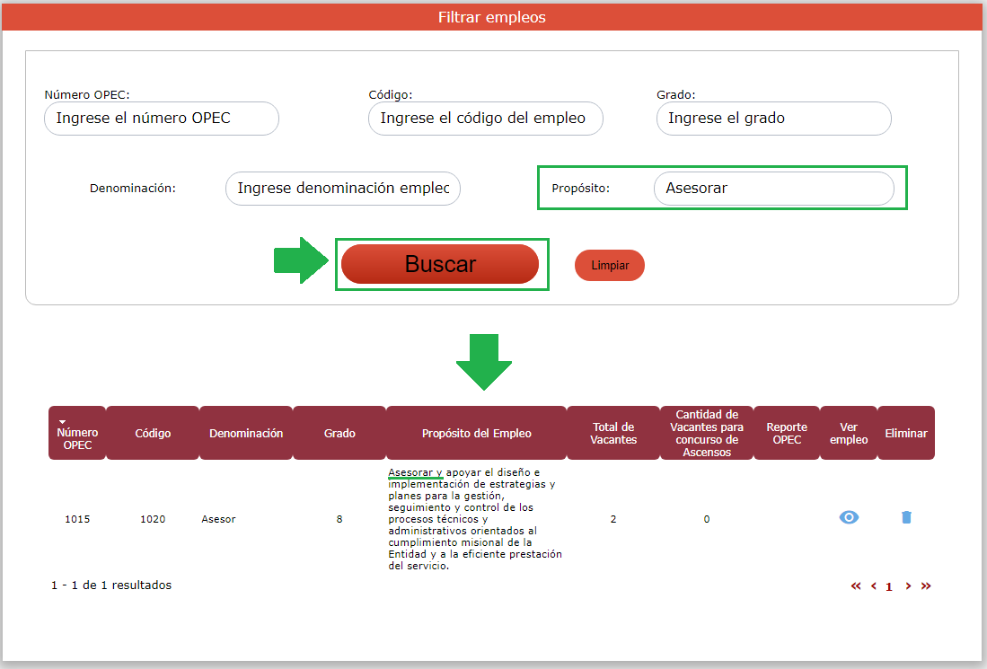Click the eye icon to view job
Viewport: 987px width, 669px height.
point(849,517)
